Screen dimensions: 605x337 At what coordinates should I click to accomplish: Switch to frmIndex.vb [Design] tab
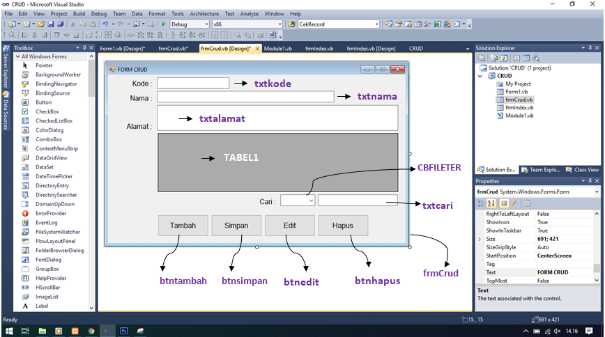pos(371,49)
